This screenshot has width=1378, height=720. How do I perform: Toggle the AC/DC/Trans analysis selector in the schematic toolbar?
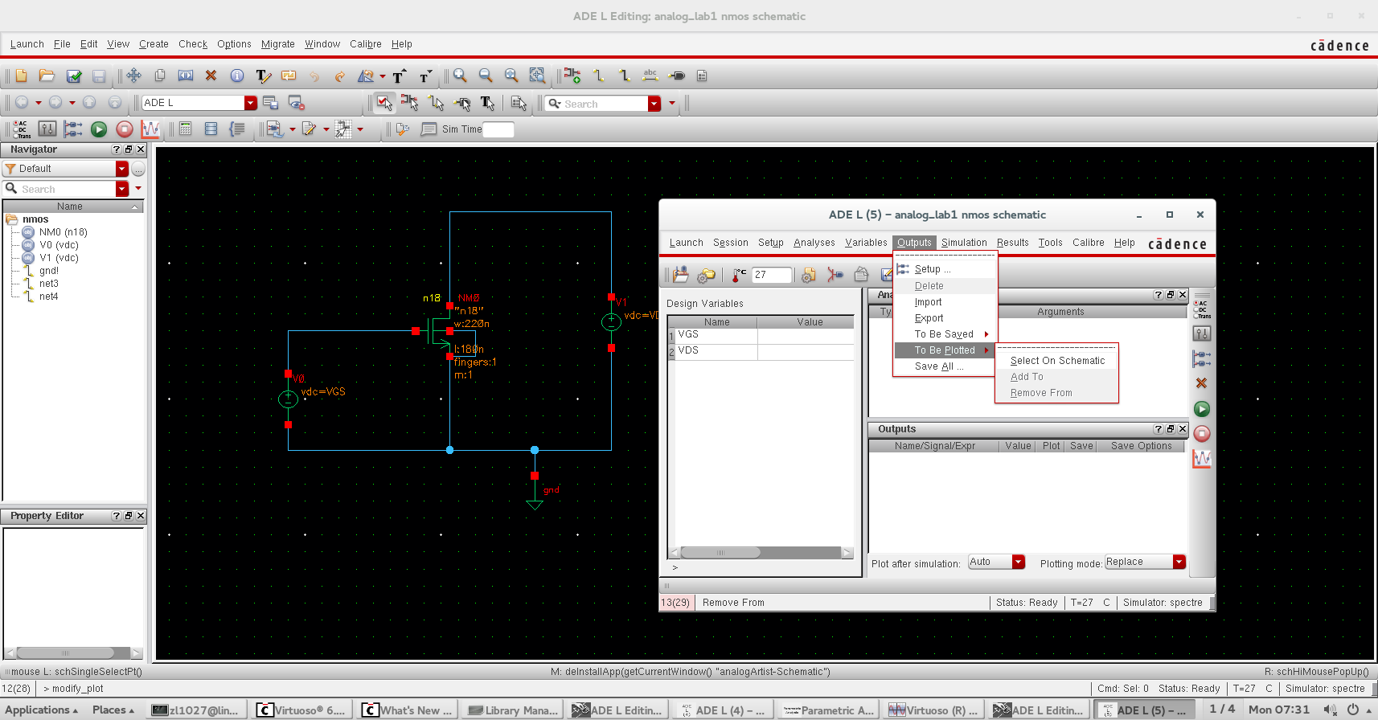click(x=22, y=129)
